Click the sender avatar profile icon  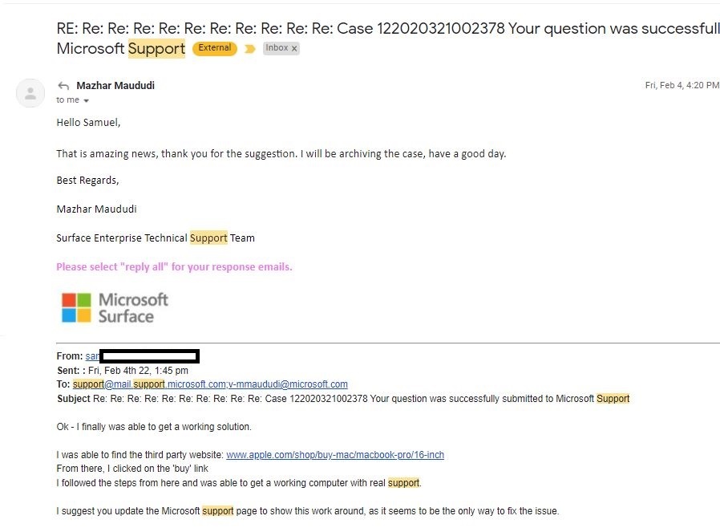click(30, 93)
